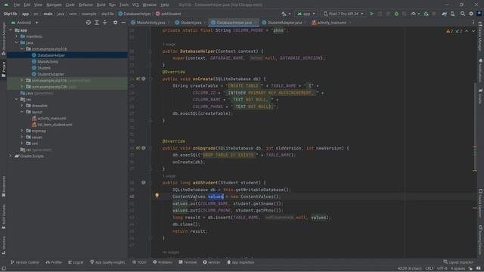Click override gutter icon beside onUpgrade

(x=138, y=148)
